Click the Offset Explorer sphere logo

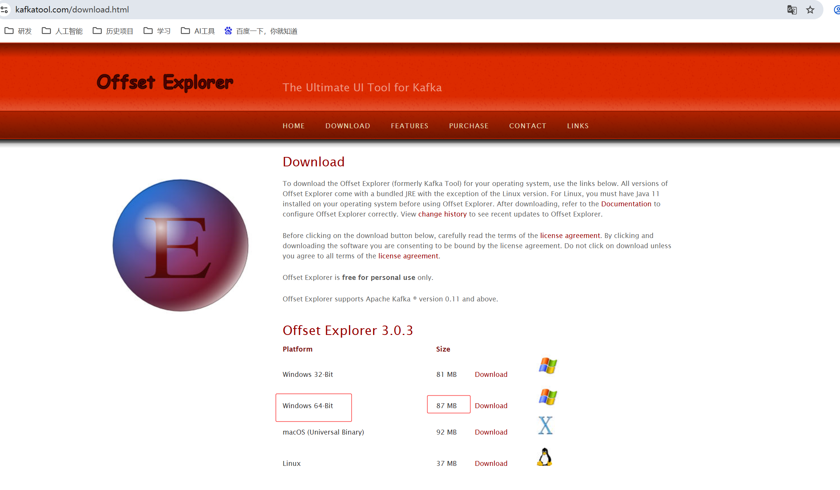(181, 245)
